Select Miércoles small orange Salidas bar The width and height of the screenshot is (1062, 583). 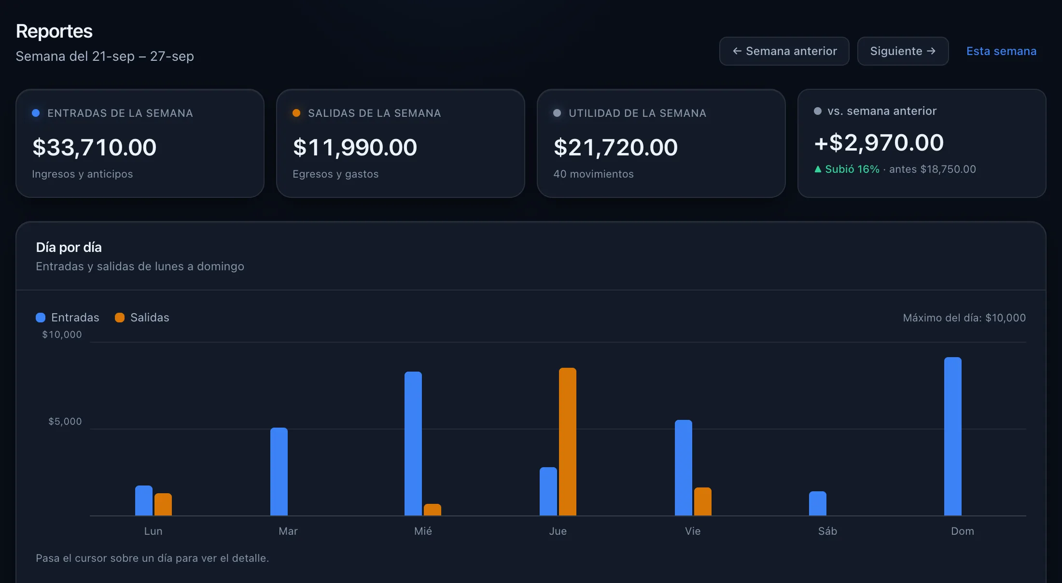pos(433,510)
